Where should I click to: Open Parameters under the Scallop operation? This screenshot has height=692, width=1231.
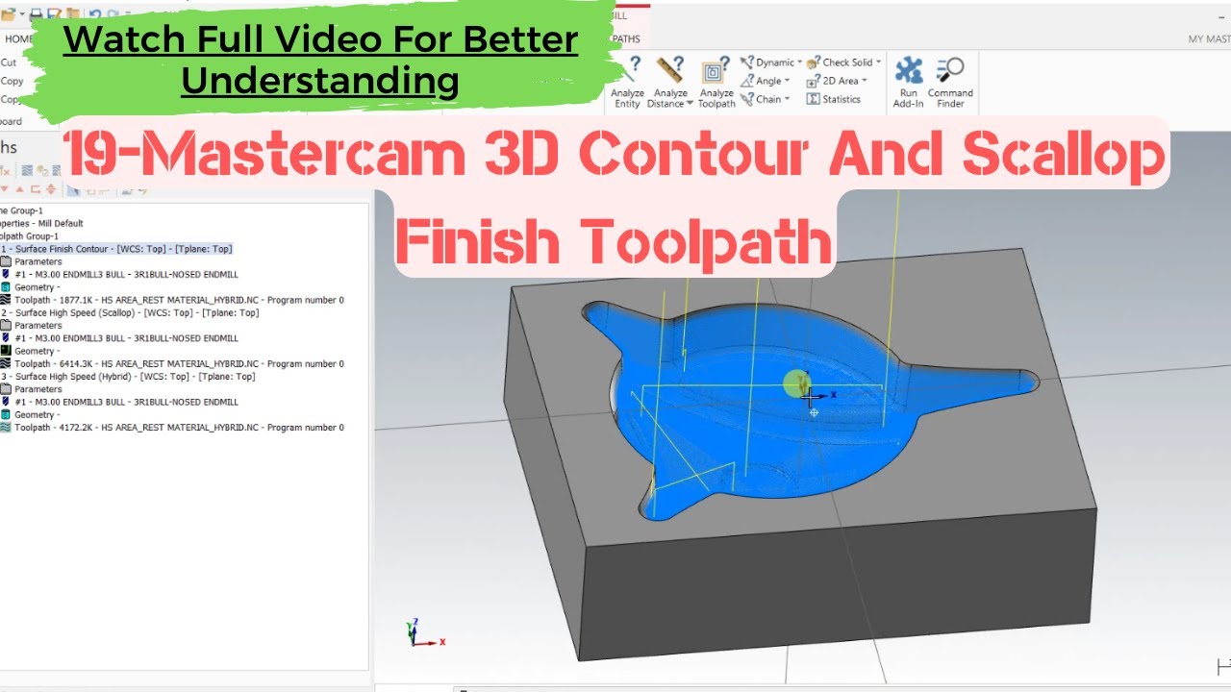(x=38, y=326)
